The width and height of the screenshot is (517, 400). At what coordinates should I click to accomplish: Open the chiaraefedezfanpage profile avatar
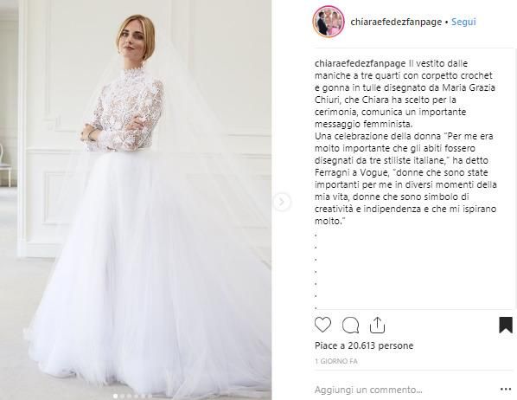point(329,22)
